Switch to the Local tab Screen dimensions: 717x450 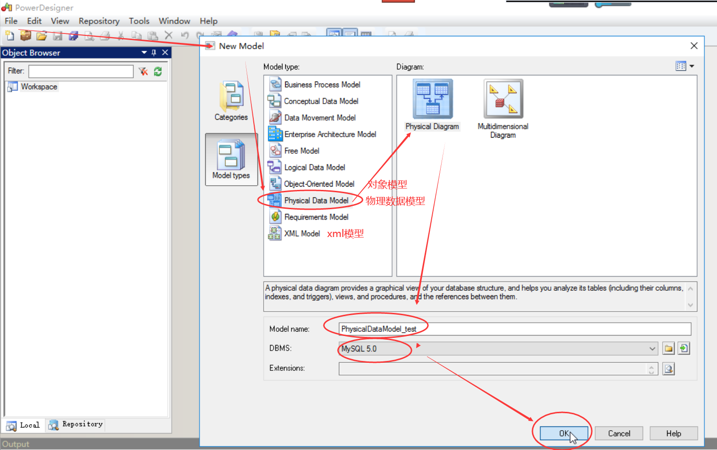point(24,425)
